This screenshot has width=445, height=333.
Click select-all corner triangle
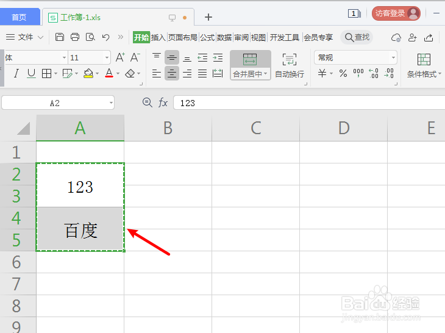(24, 128)
